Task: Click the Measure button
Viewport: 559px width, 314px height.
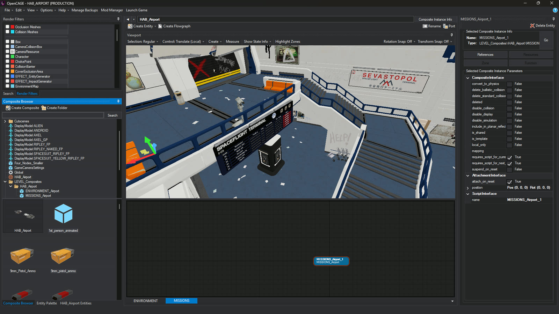Action: [232, 42]
